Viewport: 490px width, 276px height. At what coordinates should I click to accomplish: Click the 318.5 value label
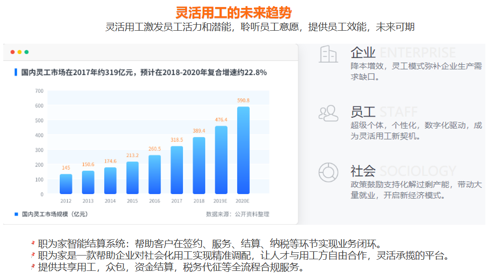(x=177, y=140)
